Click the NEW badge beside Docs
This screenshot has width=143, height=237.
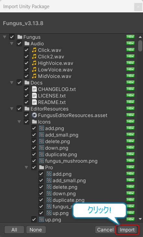pyautogui.click(x=130, y=82)
